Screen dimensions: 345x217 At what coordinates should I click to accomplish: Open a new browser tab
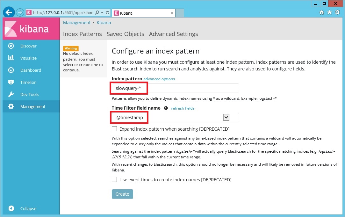click(x=180, y=13)
